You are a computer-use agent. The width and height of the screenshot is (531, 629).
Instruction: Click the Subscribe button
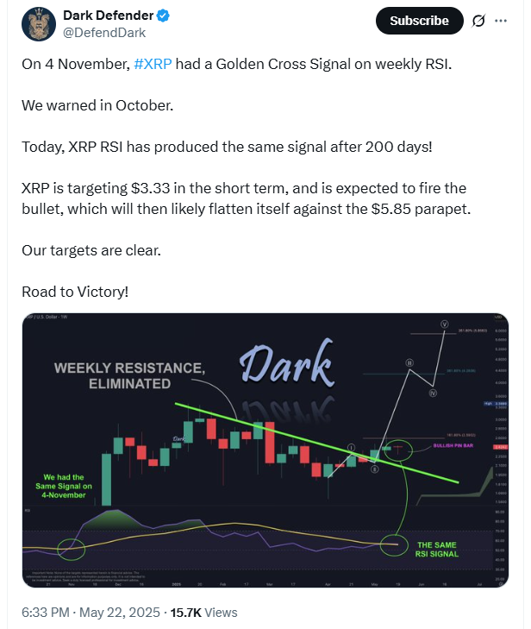coord(419,21)
